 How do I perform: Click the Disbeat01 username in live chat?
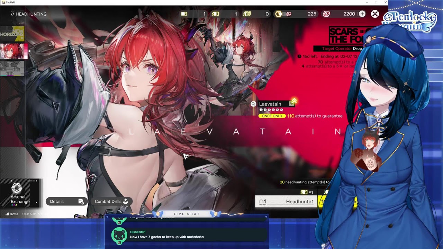[138, 232]
